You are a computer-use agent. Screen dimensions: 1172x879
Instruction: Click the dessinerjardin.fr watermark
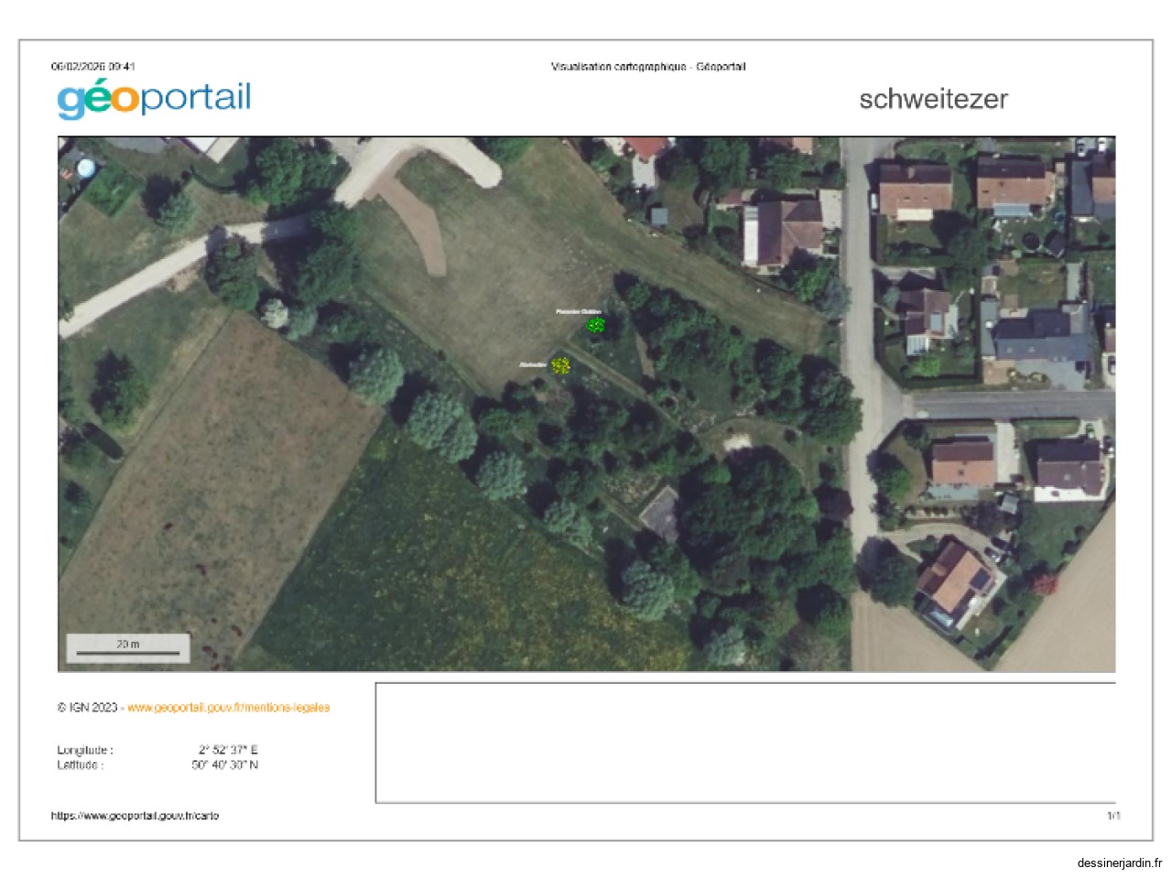tap(1119, 863)
